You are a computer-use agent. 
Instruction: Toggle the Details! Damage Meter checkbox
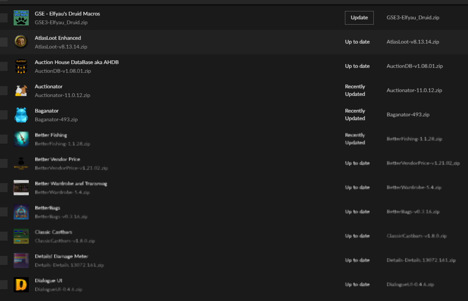pyautogui.click(x=3, y=260)
